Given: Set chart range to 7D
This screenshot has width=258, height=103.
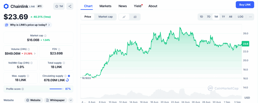Looking at the screenshot, I should click(208, 17).
